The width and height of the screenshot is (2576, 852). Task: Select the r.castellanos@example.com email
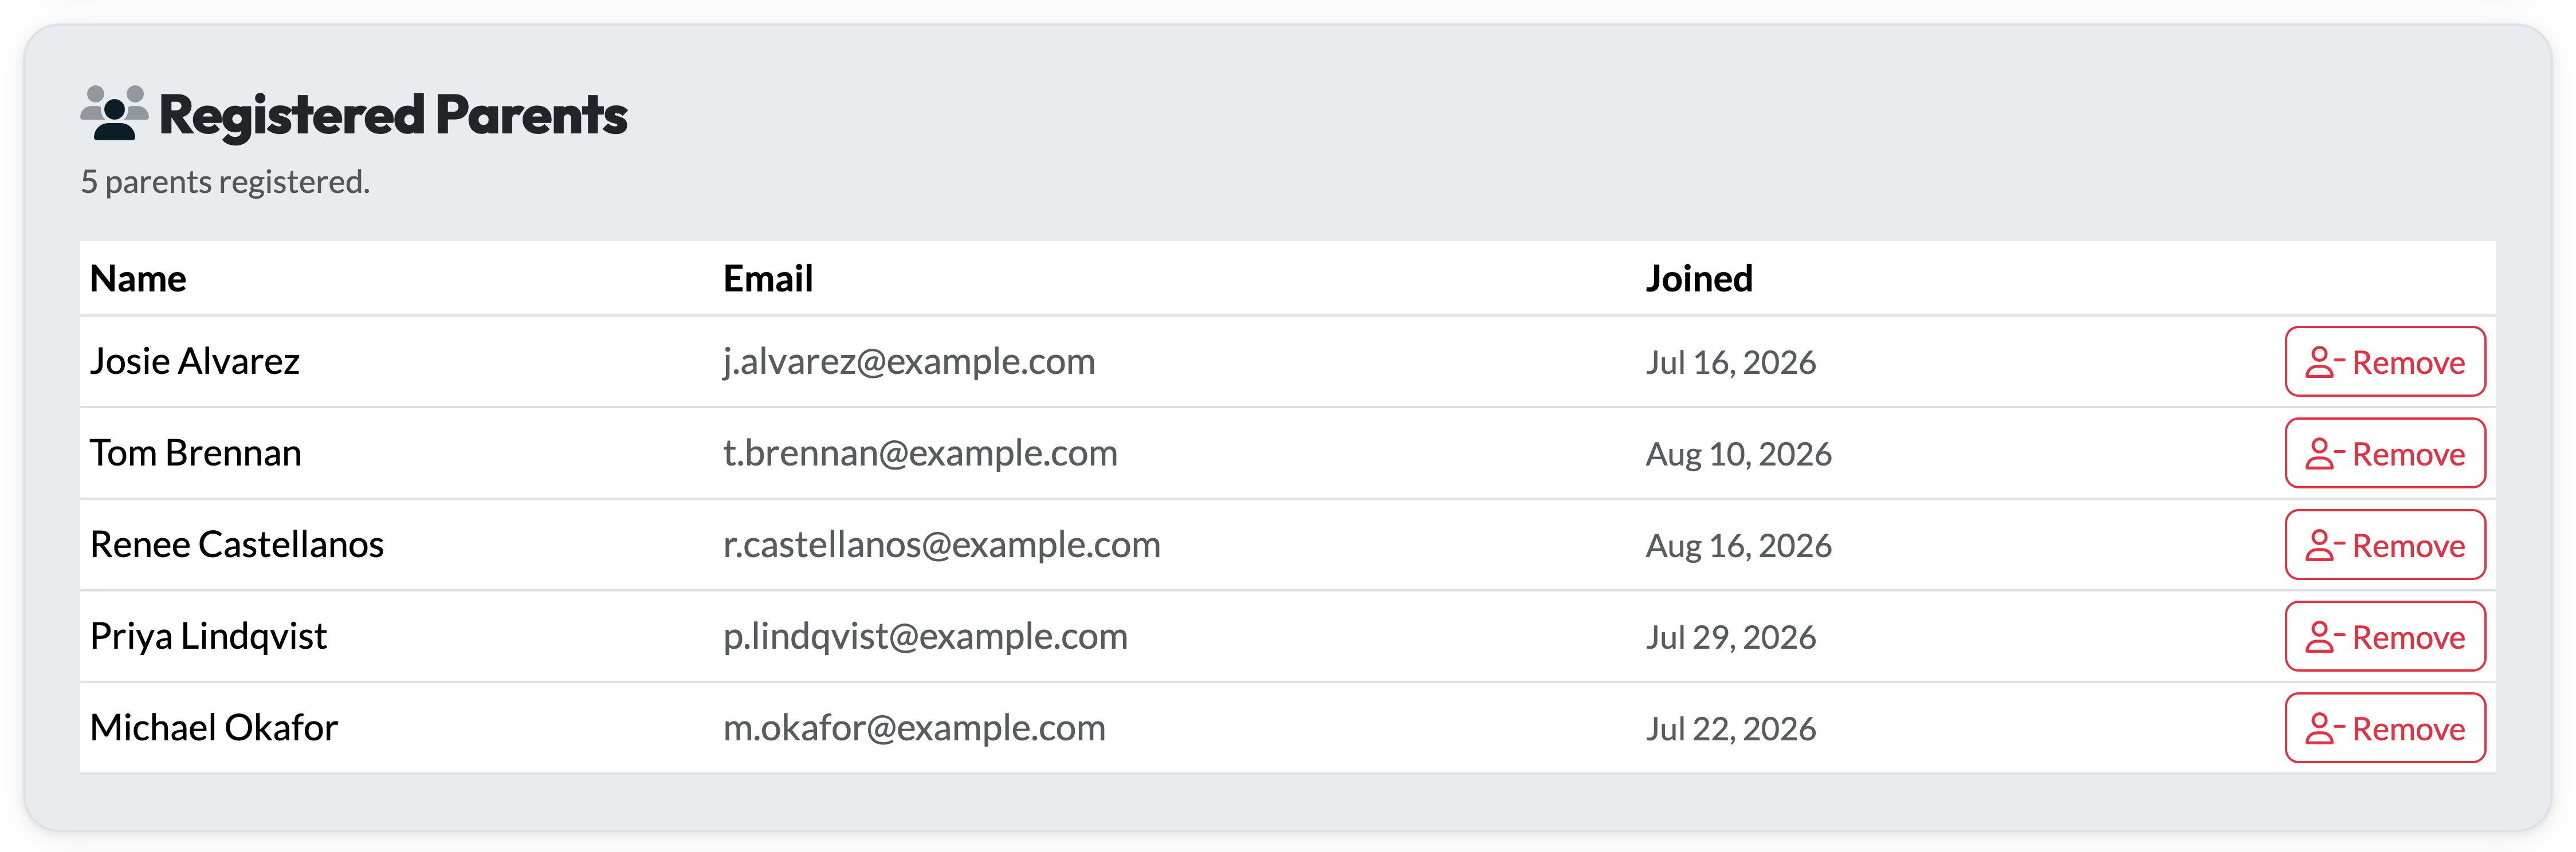coord(941,545)
